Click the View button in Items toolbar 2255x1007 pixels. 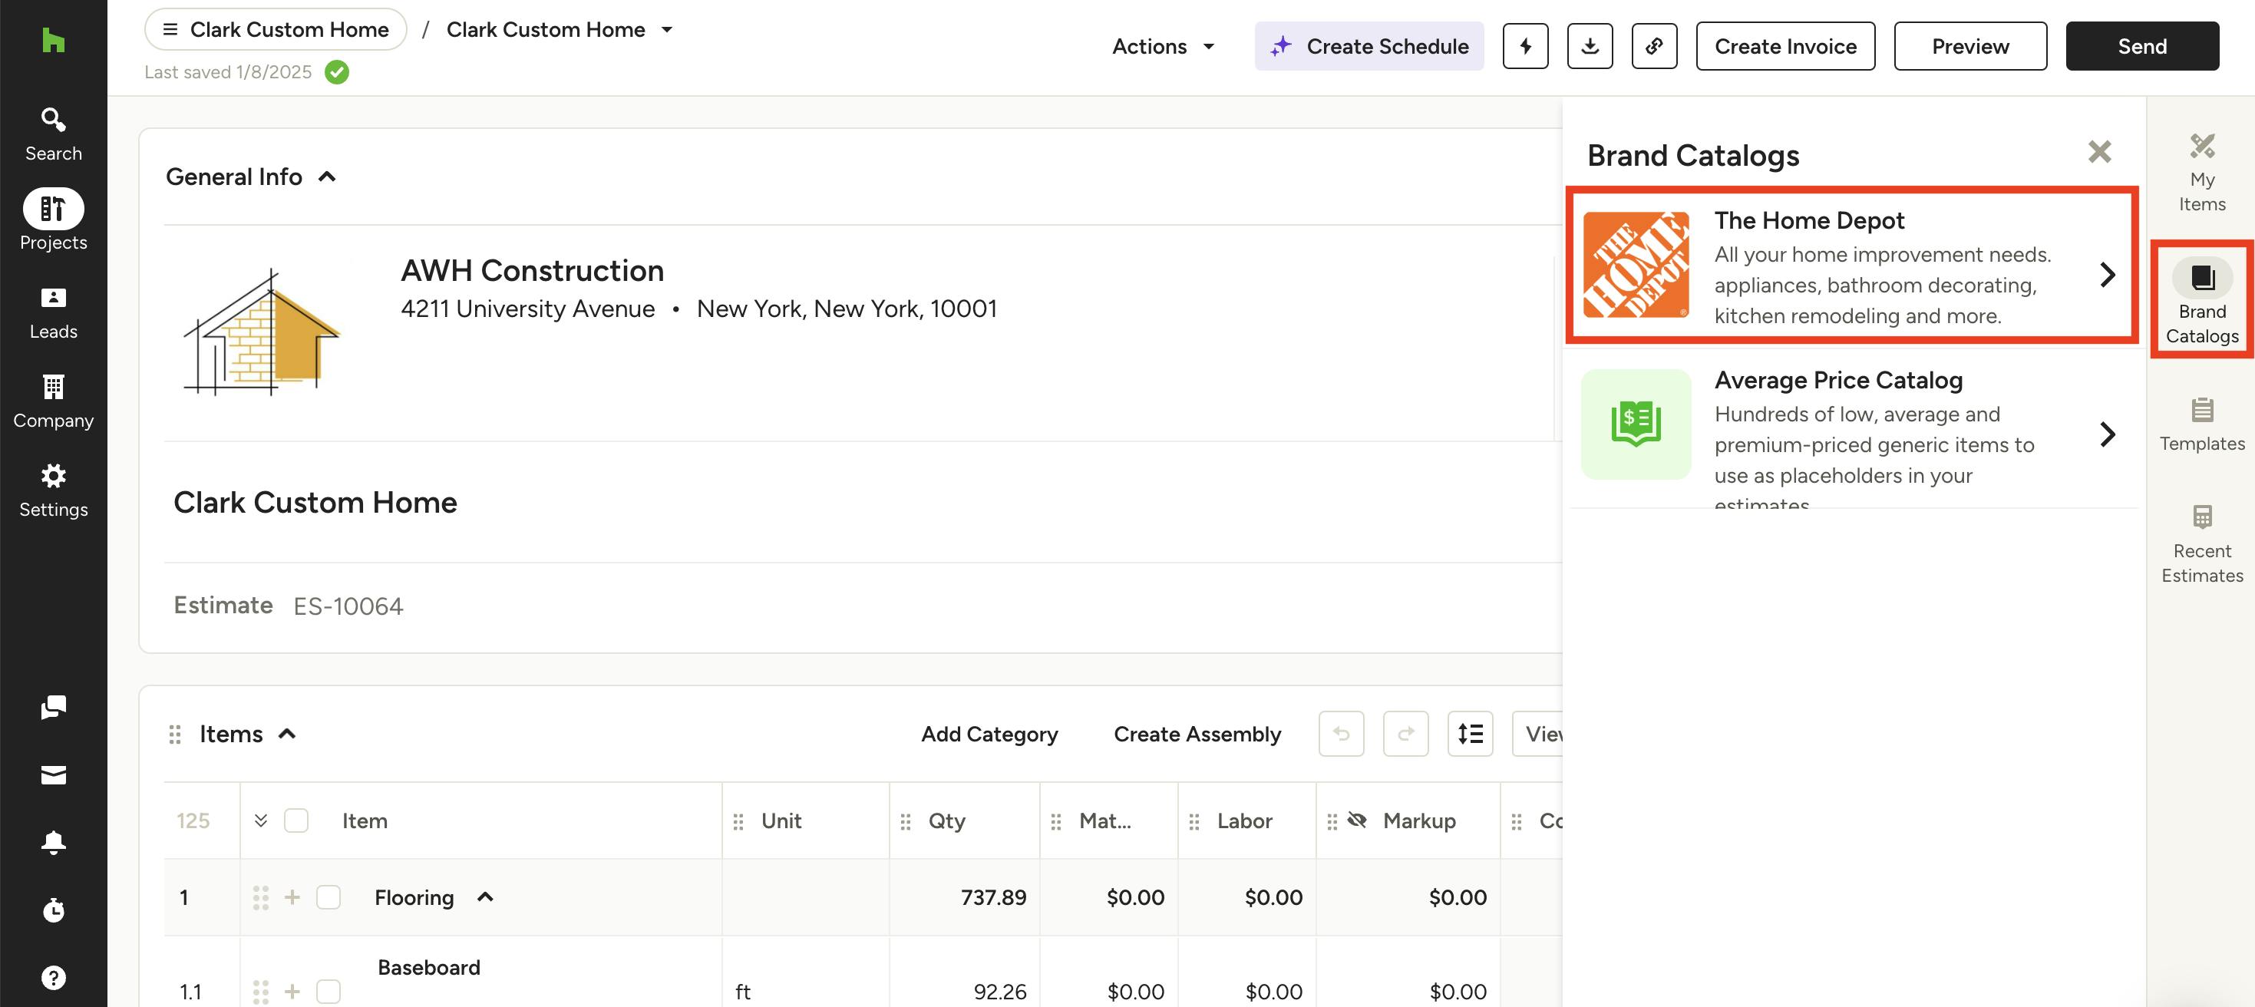1538,734
